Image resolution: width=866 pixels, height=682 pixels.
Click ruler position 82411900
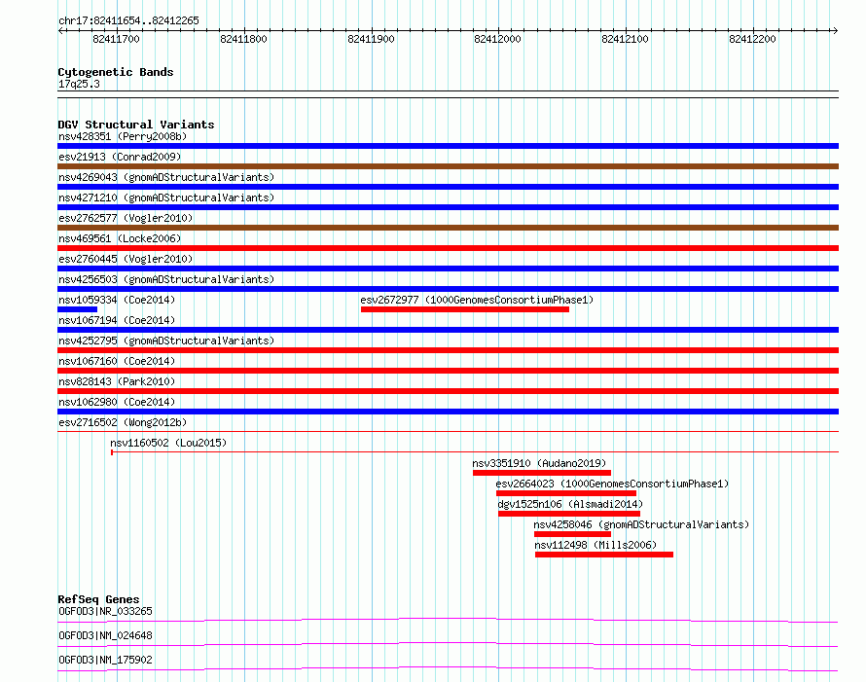pos(371,39)
